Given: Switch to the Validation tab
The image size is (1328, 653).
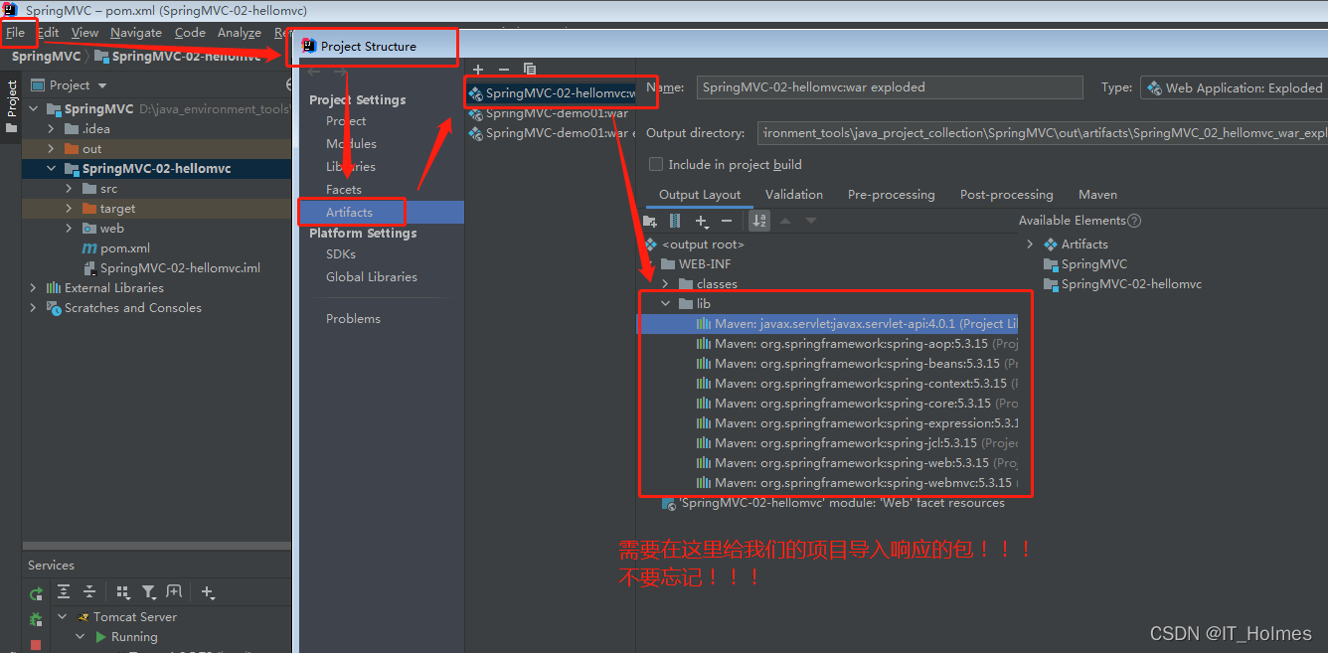Looking at the screenshot, I should point(794,195).
